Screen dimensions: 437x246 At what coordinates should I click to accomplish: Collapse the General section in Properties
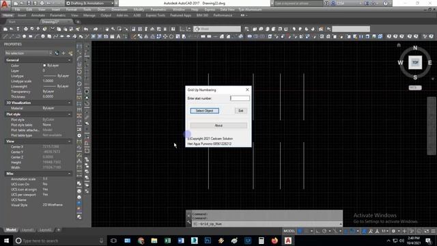(x=70, y=60)
